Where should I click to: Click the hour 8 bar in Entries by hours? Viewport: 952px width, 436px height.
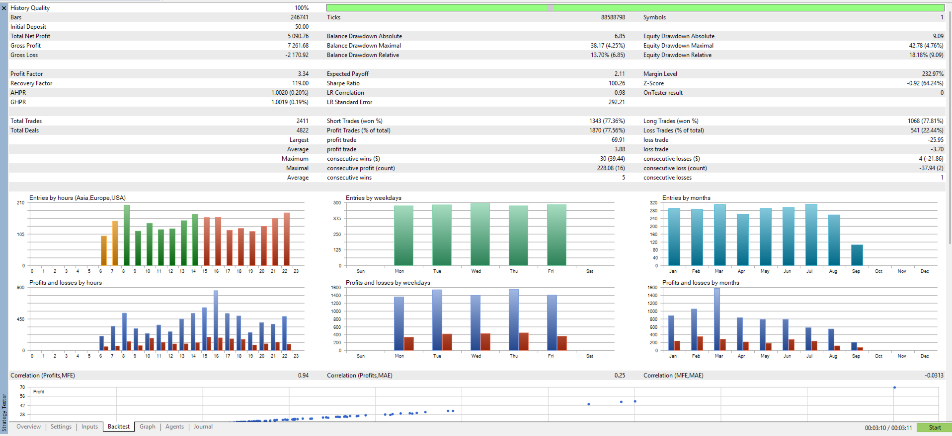[127, 235]
